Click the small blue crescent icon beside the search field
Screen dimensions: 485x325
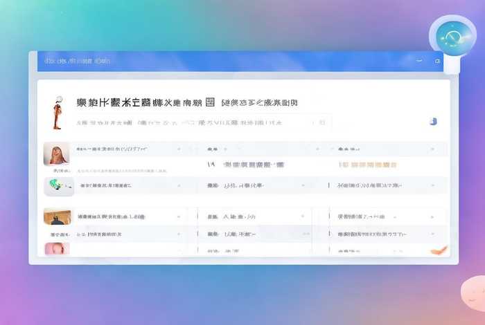433,121
